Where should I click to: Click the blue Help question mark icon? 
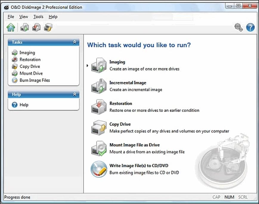coord(251,27)
